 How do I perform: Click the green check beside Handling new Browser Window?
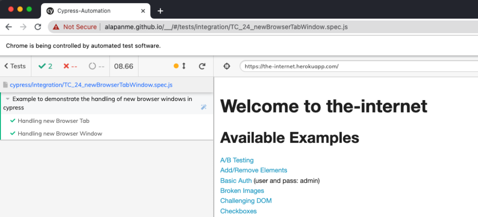tap(13, 134)
